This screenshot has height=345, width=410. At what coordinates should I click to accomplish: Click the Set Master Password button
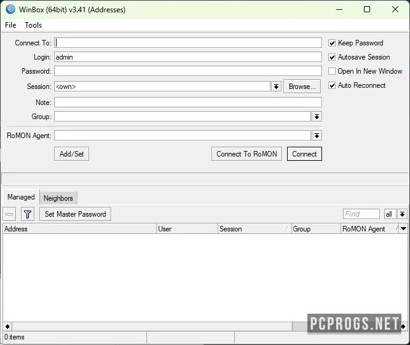76,214
